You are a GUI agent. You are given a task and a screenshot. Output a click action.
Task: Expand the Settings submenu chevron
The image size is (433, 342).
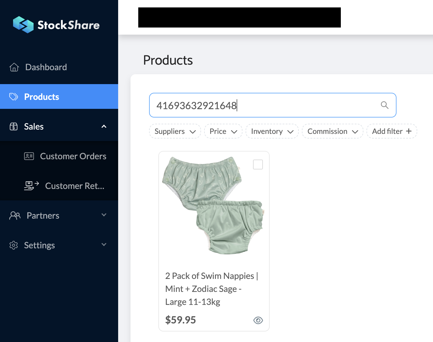(104, 245)
